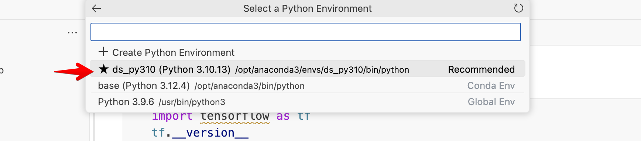Click the underlined tensorflow word in code
Viewport: 641px width, 141px height.
click(x=235, y=116)
